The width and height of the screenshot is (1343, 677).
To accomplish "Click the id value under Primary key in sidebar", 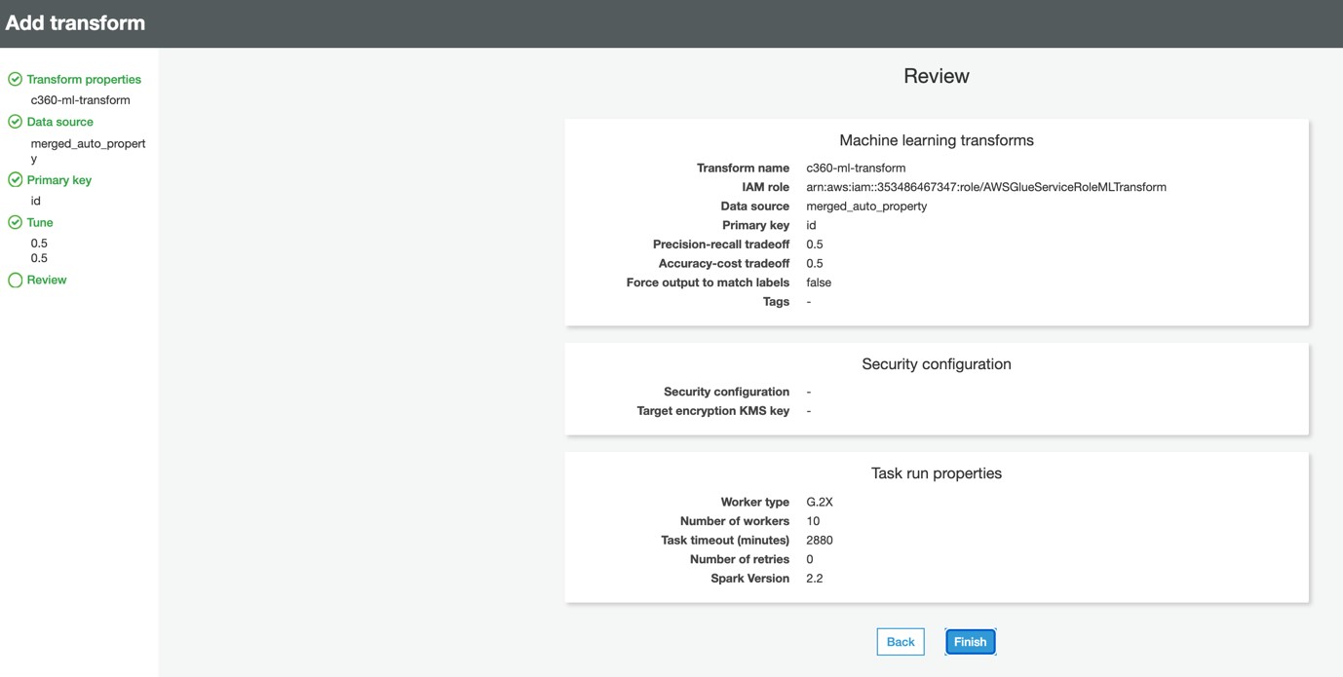I will click(x=36, y=201).
